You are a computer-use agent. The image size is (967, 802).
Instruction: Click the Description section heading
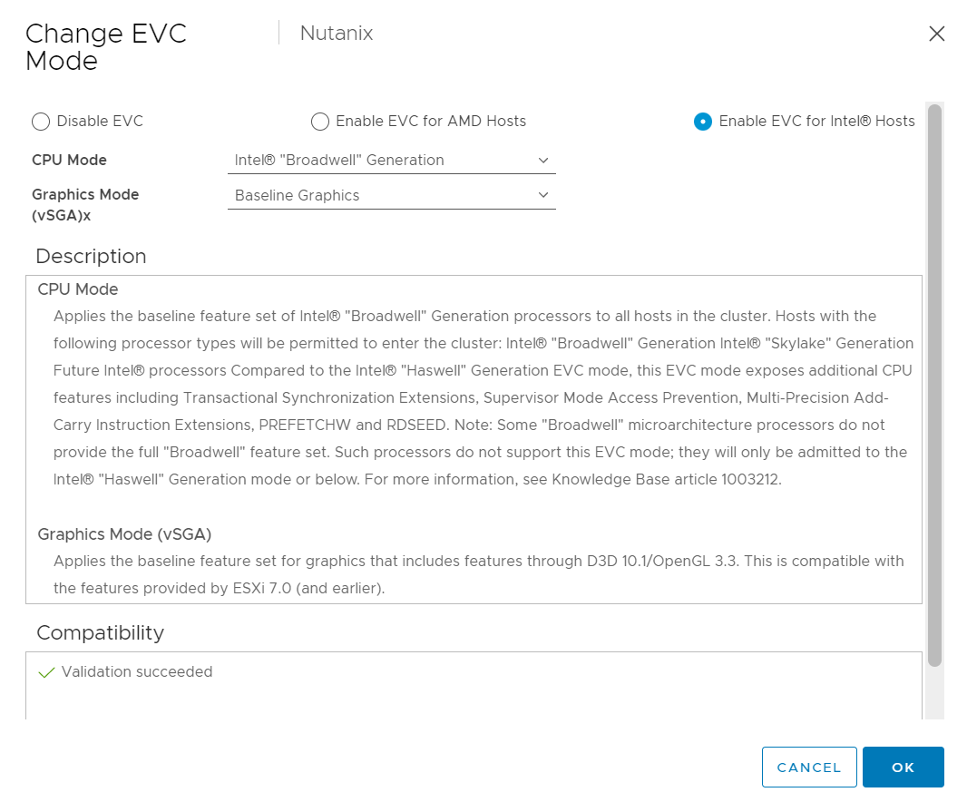pos(91,257)
